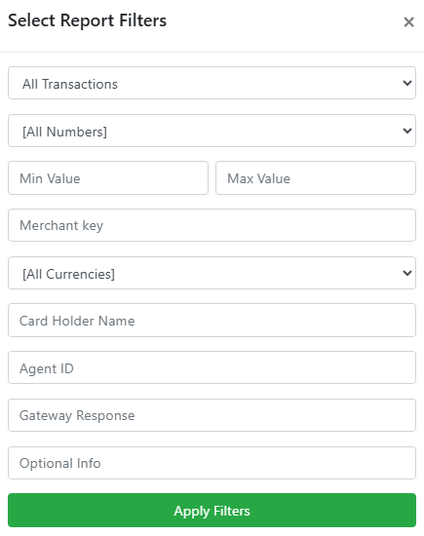Click the All Currencies dropdown chevron arrow
424x536 pixels.
click(406, 273)
